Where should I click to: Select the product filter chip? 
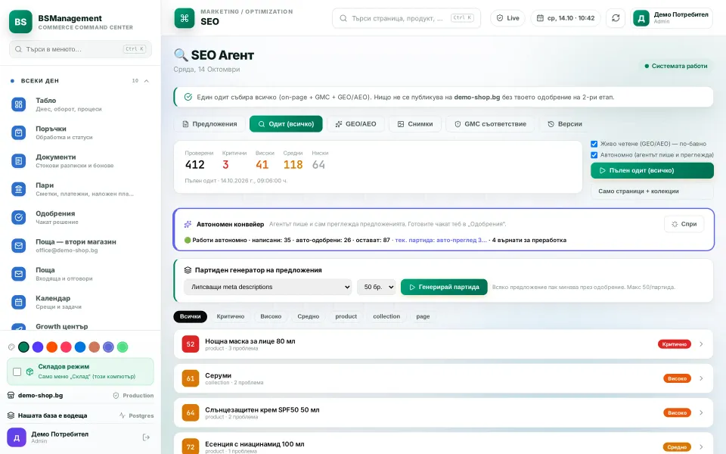pyautogui.click(x=346, y=316)
